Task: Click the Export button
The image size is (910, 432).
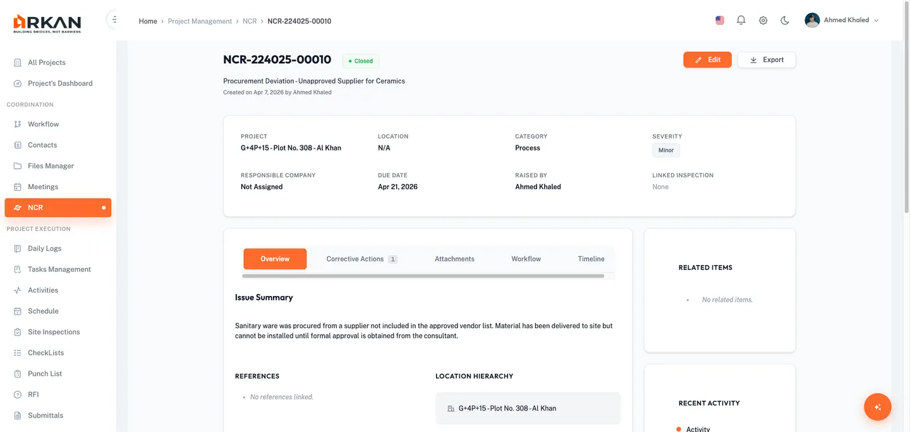Action: (x=766, y=60)
